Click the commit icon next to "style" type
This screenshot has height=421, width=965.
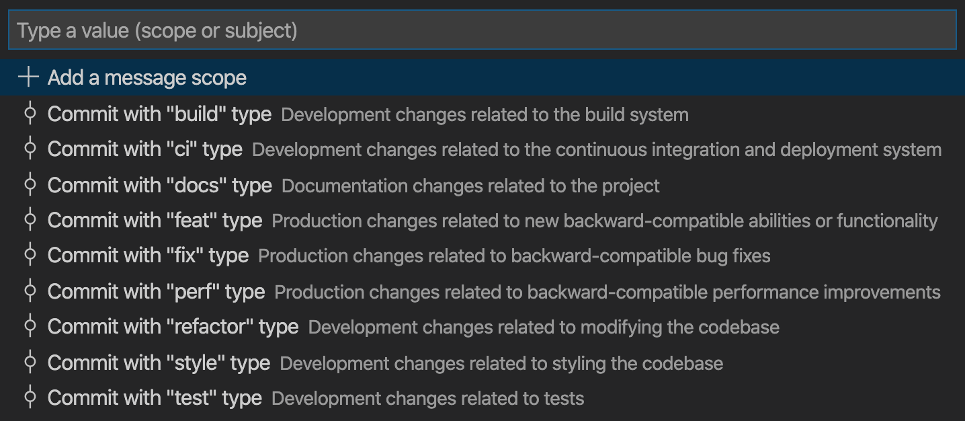tap(30, 362)
